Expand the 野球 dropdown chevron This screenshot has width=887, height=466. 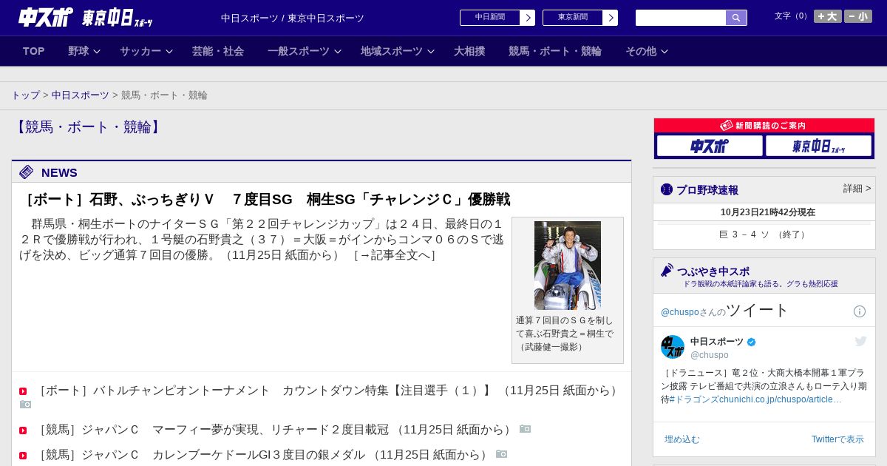click(97, 52)
